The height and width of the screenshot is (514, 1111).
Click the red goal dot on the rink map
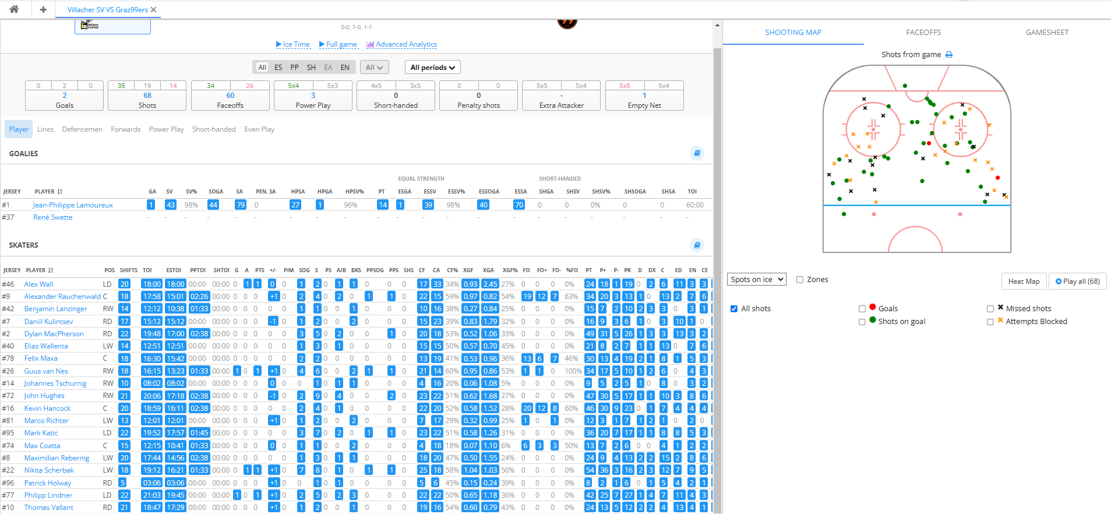998,178
